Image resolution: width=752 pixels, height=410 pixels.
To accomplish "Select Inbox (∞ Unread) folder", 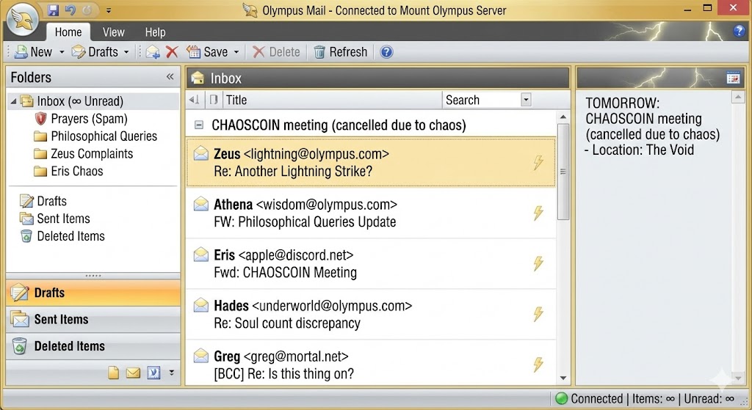I will point(80,101).
